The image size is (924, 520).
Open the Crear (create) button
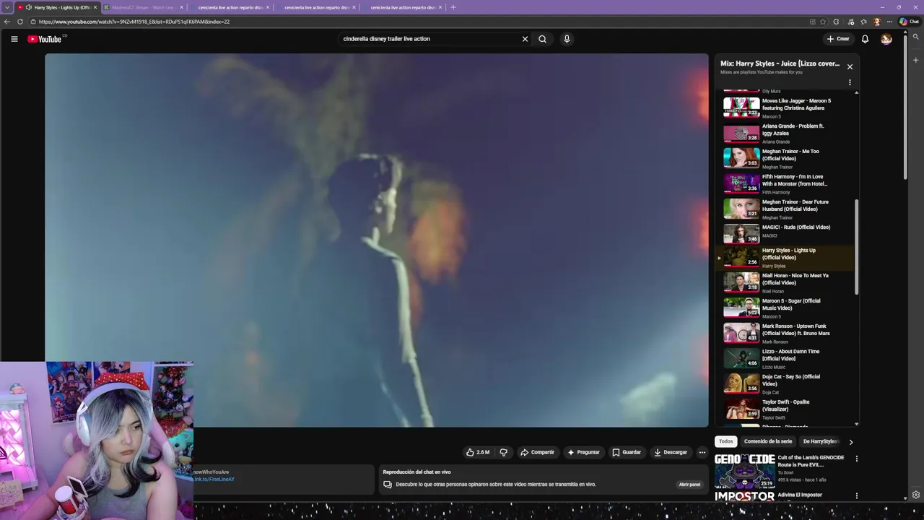pyautogui.click(x=838, y=39)
